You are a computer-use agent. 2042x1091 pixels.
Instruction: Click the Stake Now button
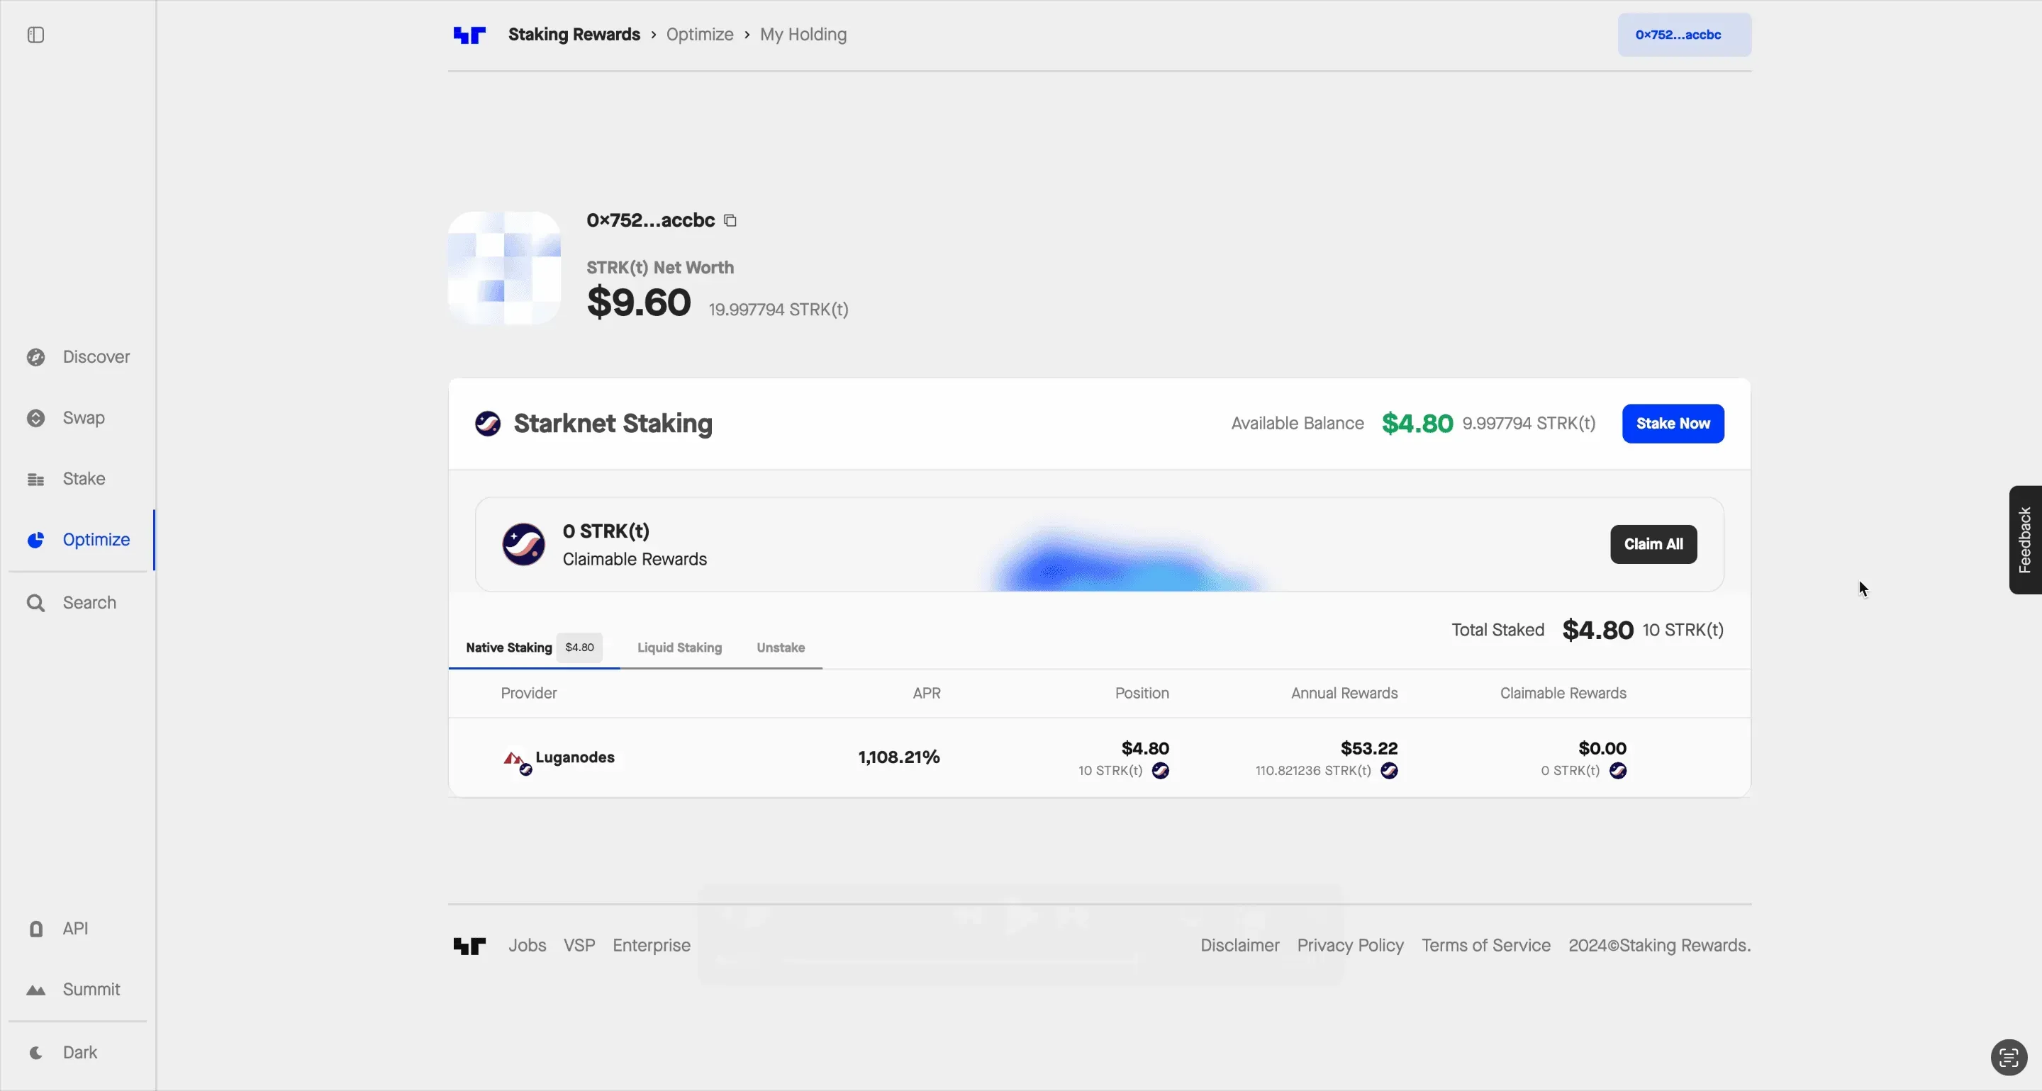(1673, 424)
